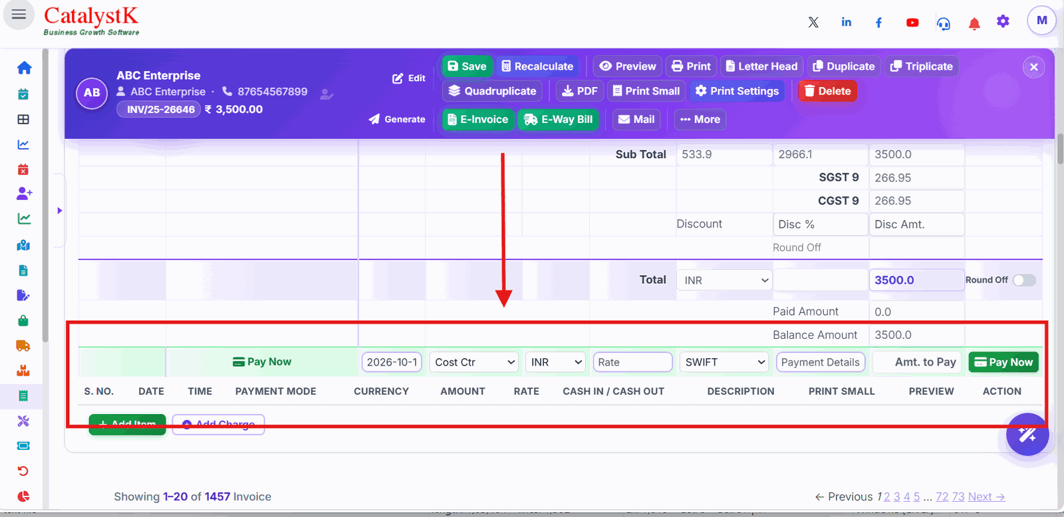The height and width of the screenshot is (517, 1064).
Task: Open the user profile avatar M
Action: coord(1041,21)
